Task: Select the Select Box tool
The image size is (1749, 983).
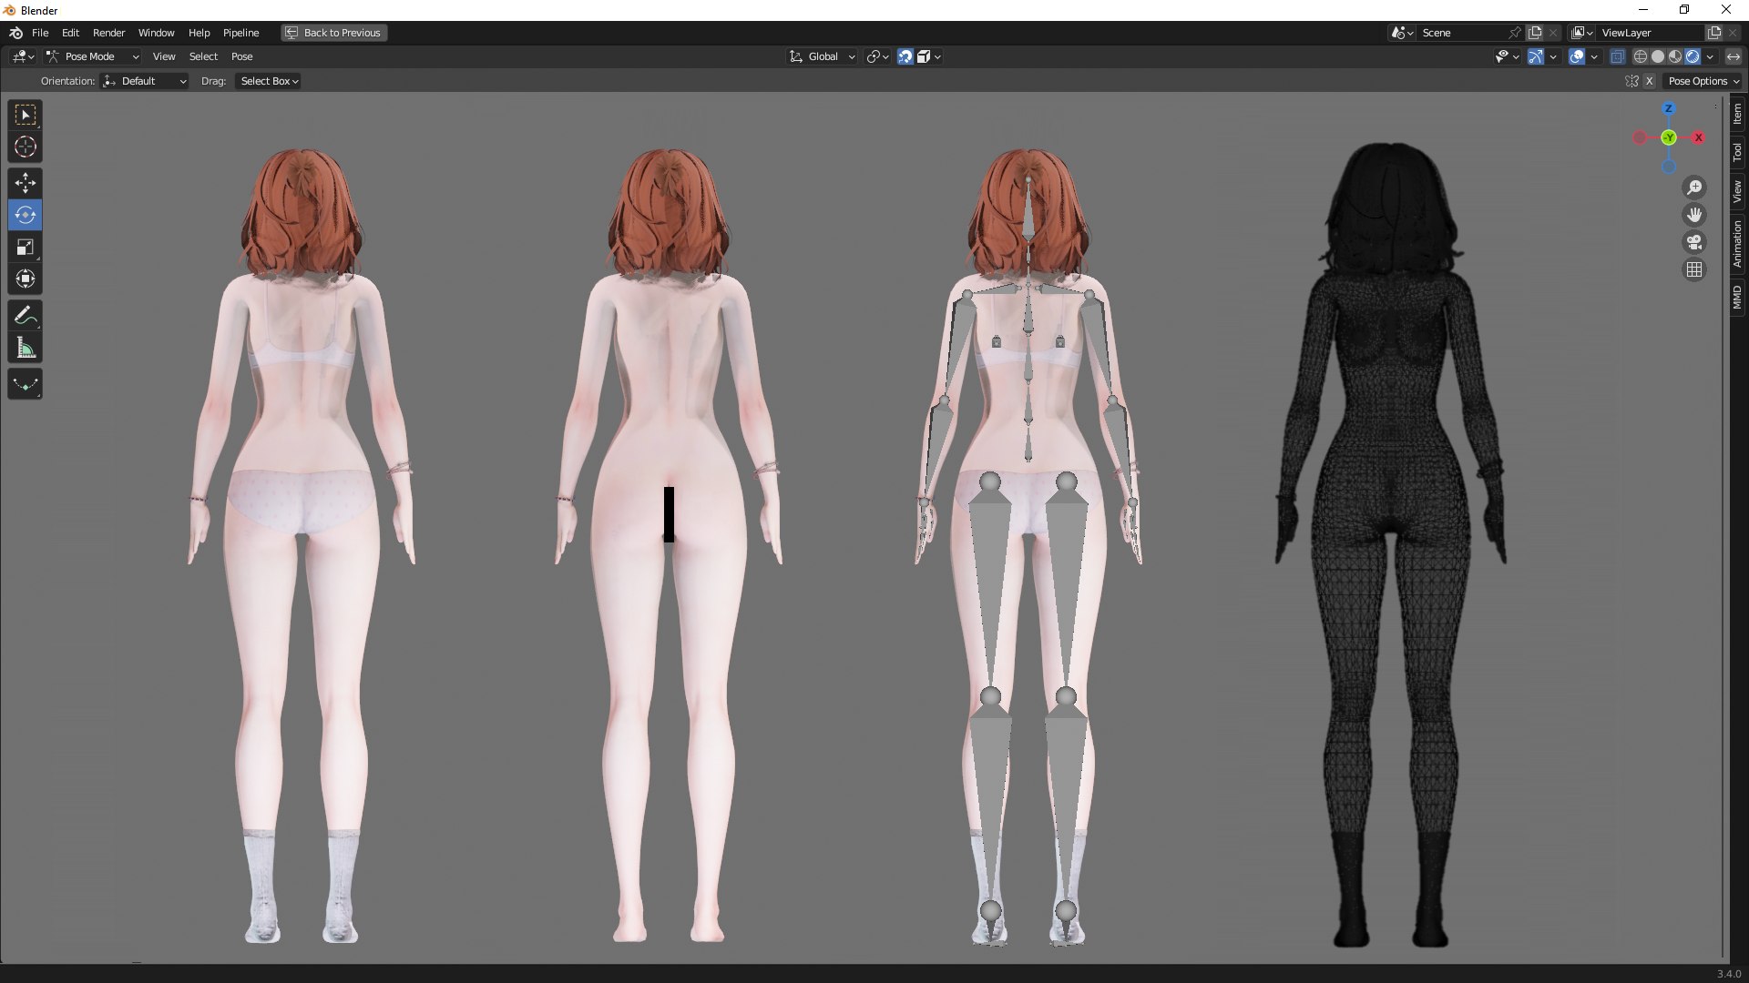Action: [25, 116]
